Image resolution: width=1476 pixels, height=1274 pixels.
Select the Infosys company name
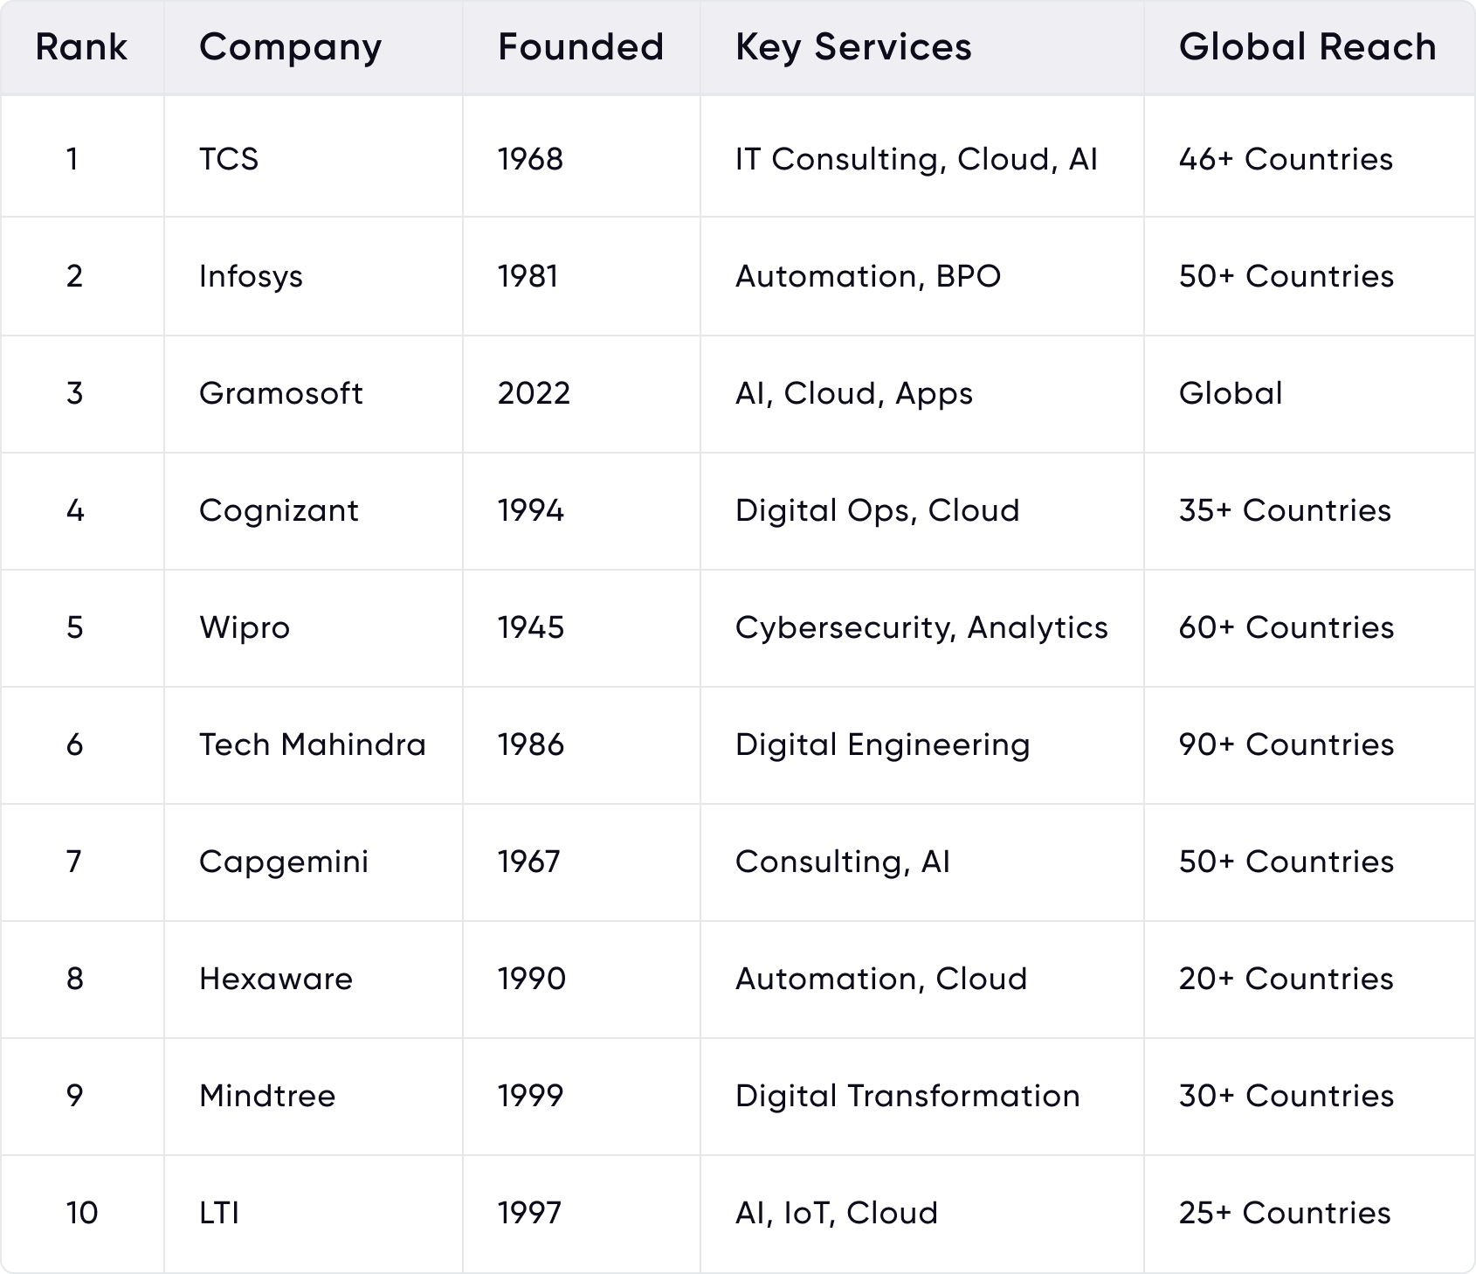pos(251,276)
